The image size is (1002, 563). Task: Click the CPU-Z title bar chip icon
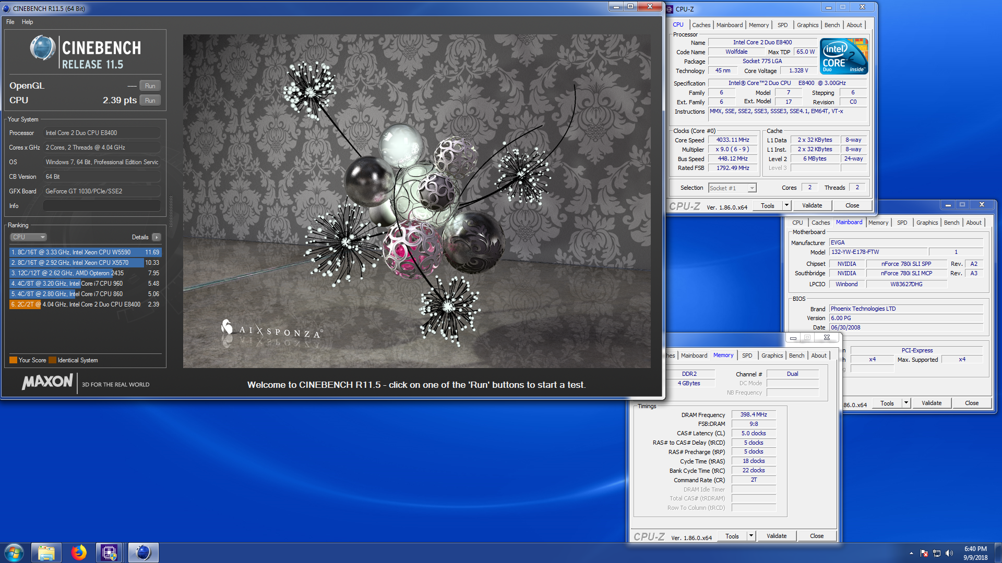(670, 9)
